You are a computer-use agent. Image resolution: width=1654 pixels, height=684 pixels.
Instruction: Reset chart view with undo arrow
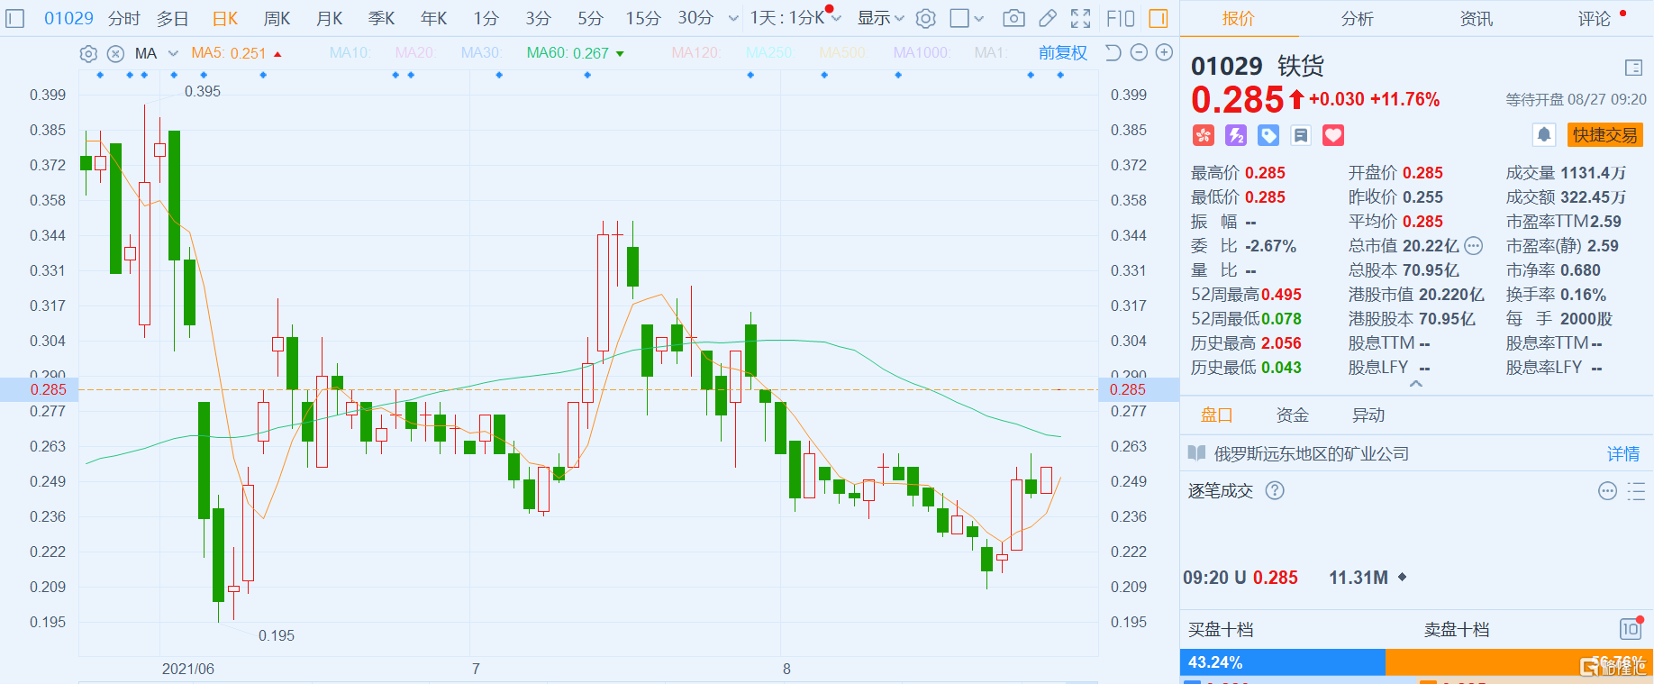coord(1113,52)
